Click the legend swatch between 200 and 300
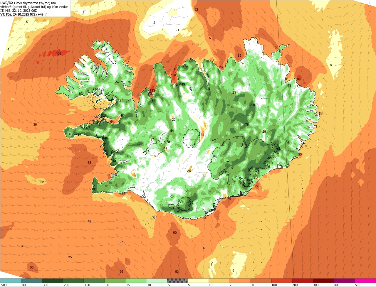 point(303,281)
